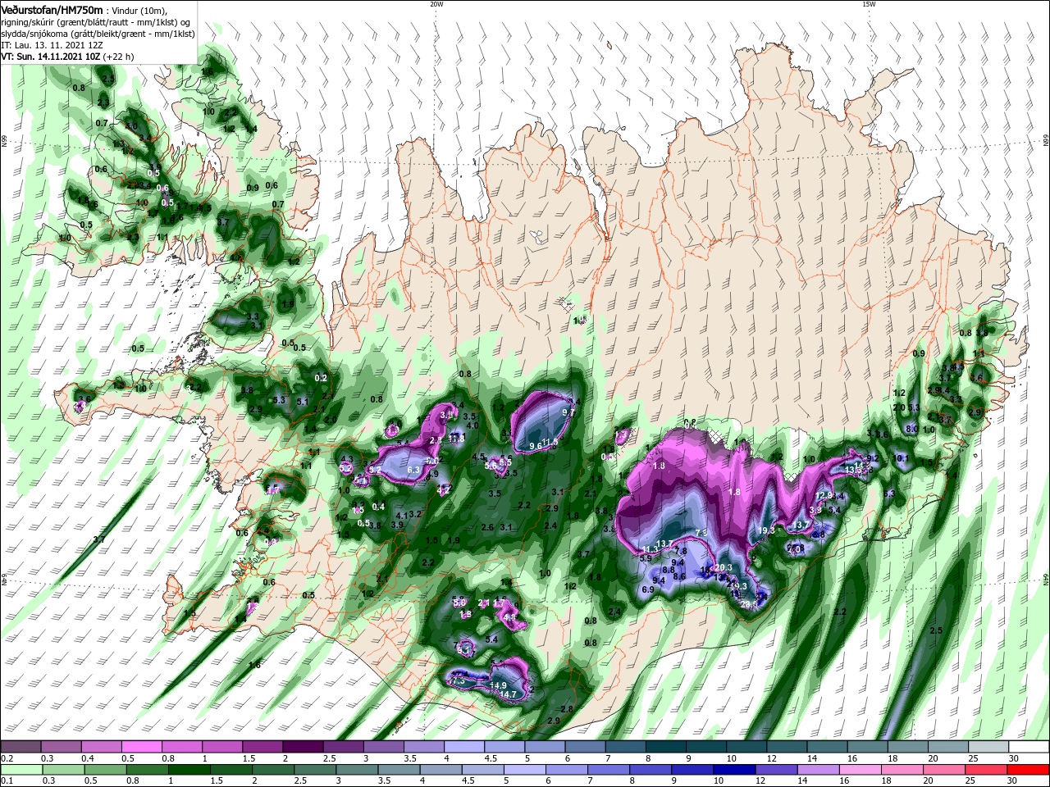Viewport: 1050px width, 787px height.
Task: Click the 15W longitude label
Action: 869,4
